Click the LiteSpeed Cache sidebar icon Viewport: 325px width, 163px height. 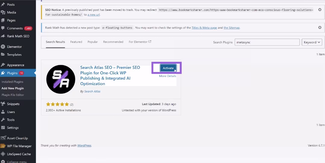[3, 154]
